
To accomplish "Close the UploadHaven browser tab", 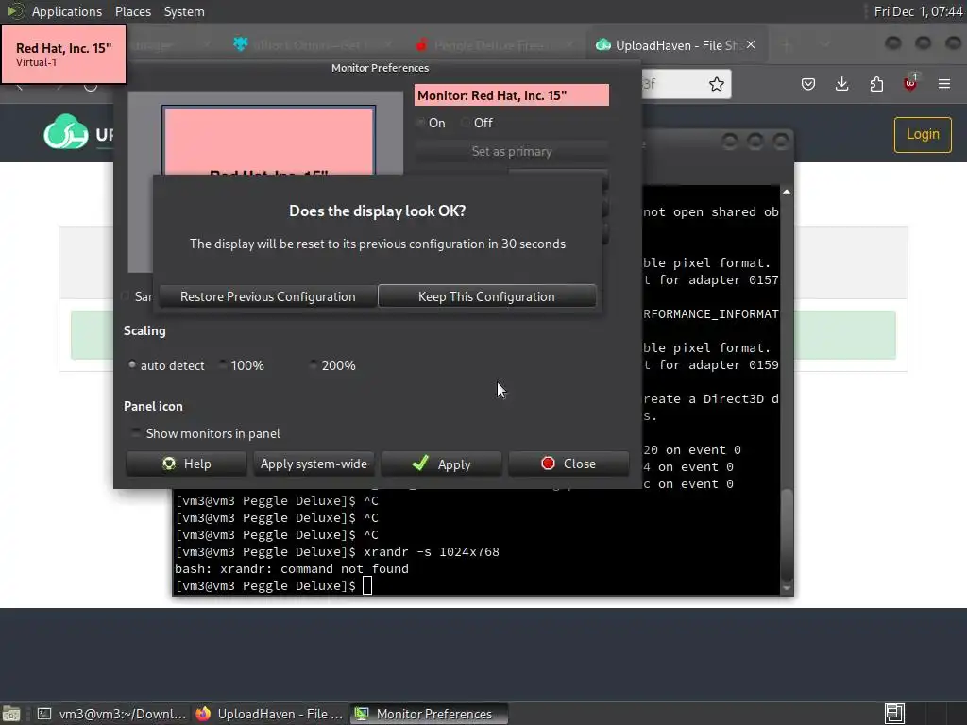I will (x=751, y=44).
